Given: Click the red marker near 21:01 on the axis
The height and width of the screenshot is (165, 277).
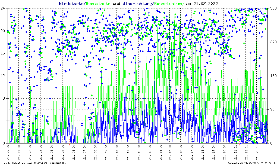Looking at the screenshot, I should click(239, 145).
